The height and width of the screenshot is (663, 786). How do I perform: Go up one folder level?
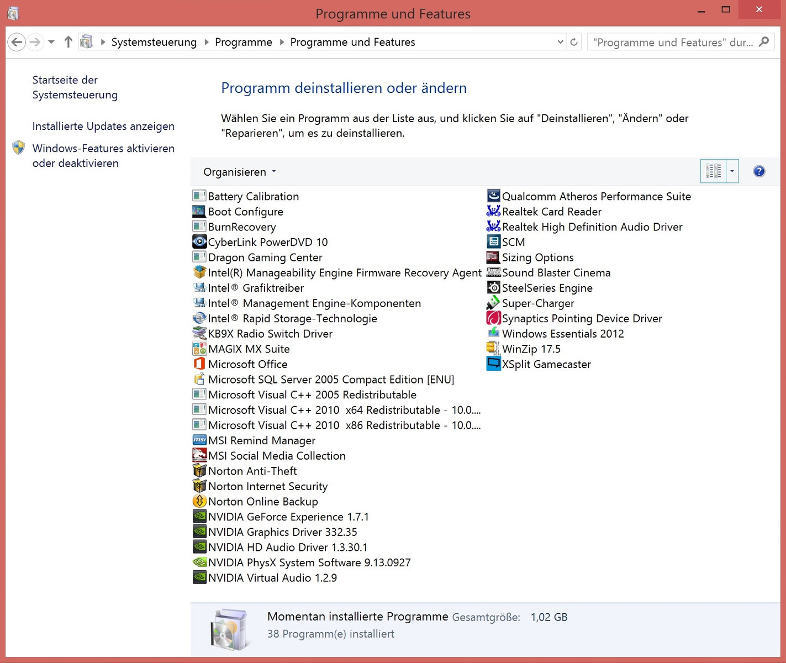(x=68, y=42)
